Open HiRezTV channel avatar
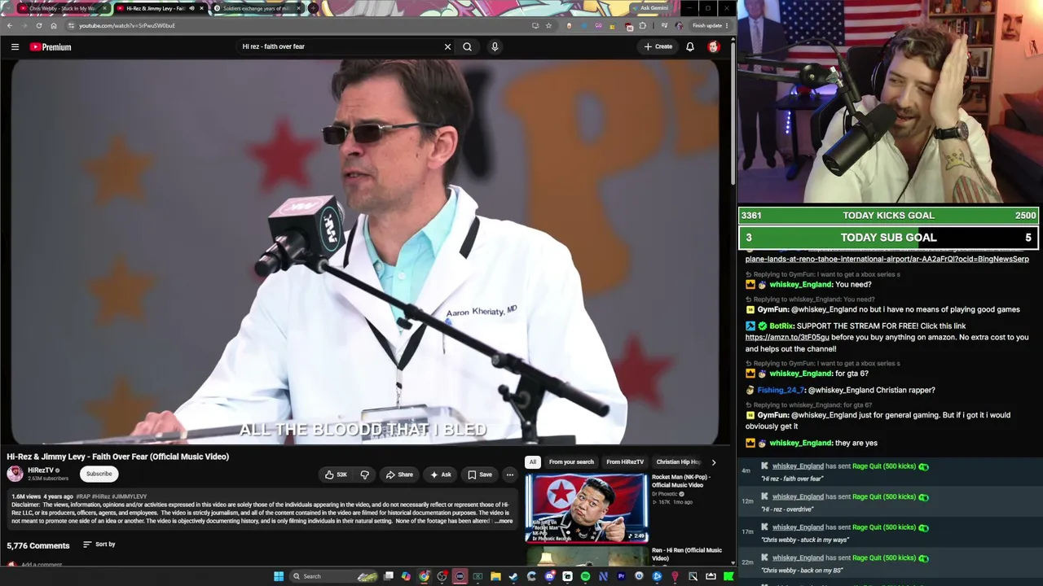 (x=15, y=474)
